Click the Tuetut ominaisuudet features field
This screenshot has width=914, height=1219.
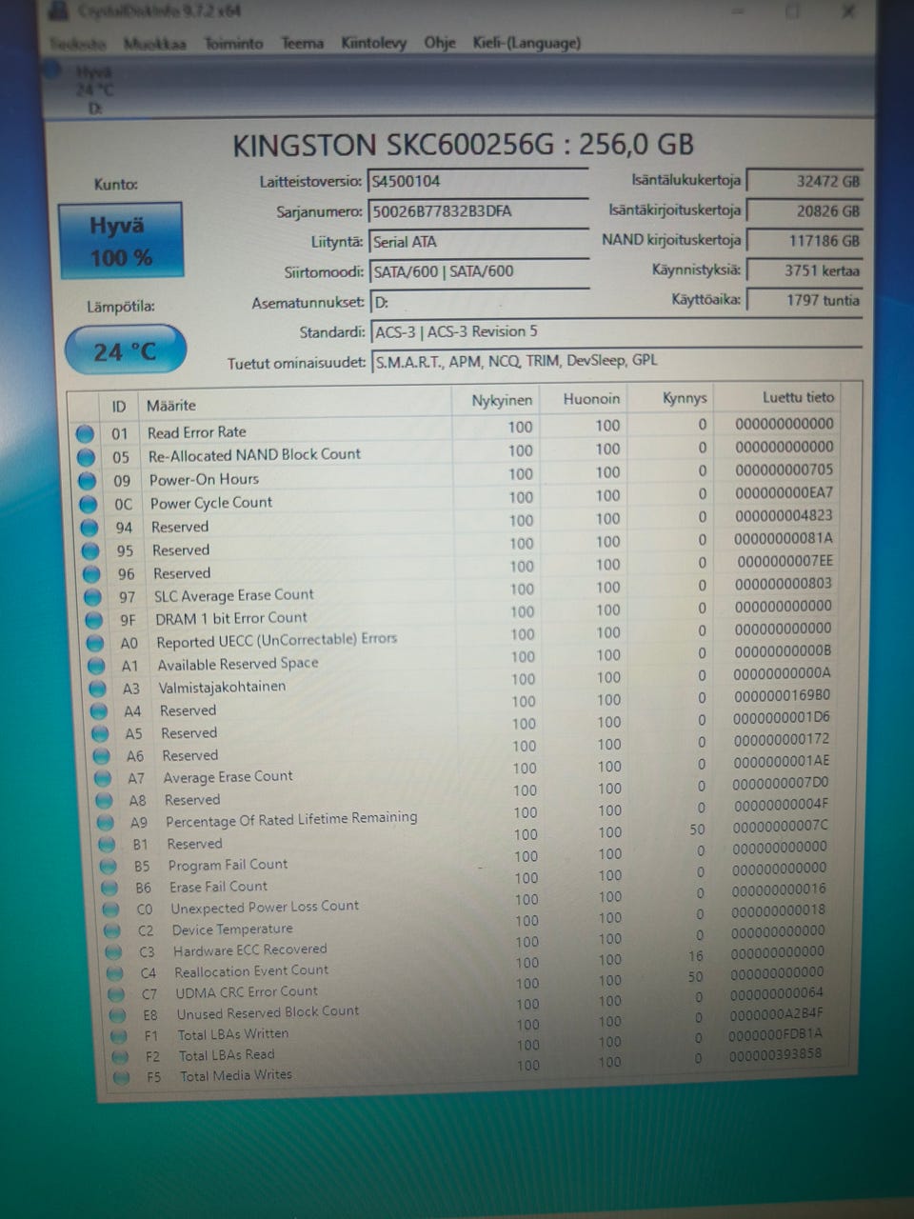[617, 362]
